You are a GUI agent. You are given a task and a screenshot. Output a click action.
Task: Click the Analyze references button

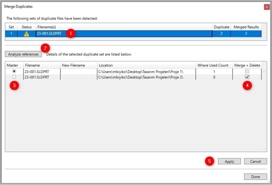tap(23, 54)
